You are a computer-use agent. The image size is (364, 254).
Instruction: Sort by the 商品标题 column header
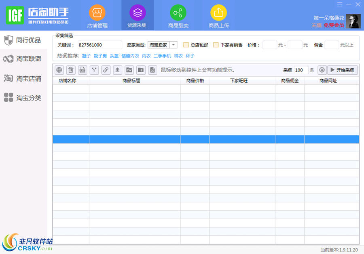135,81
